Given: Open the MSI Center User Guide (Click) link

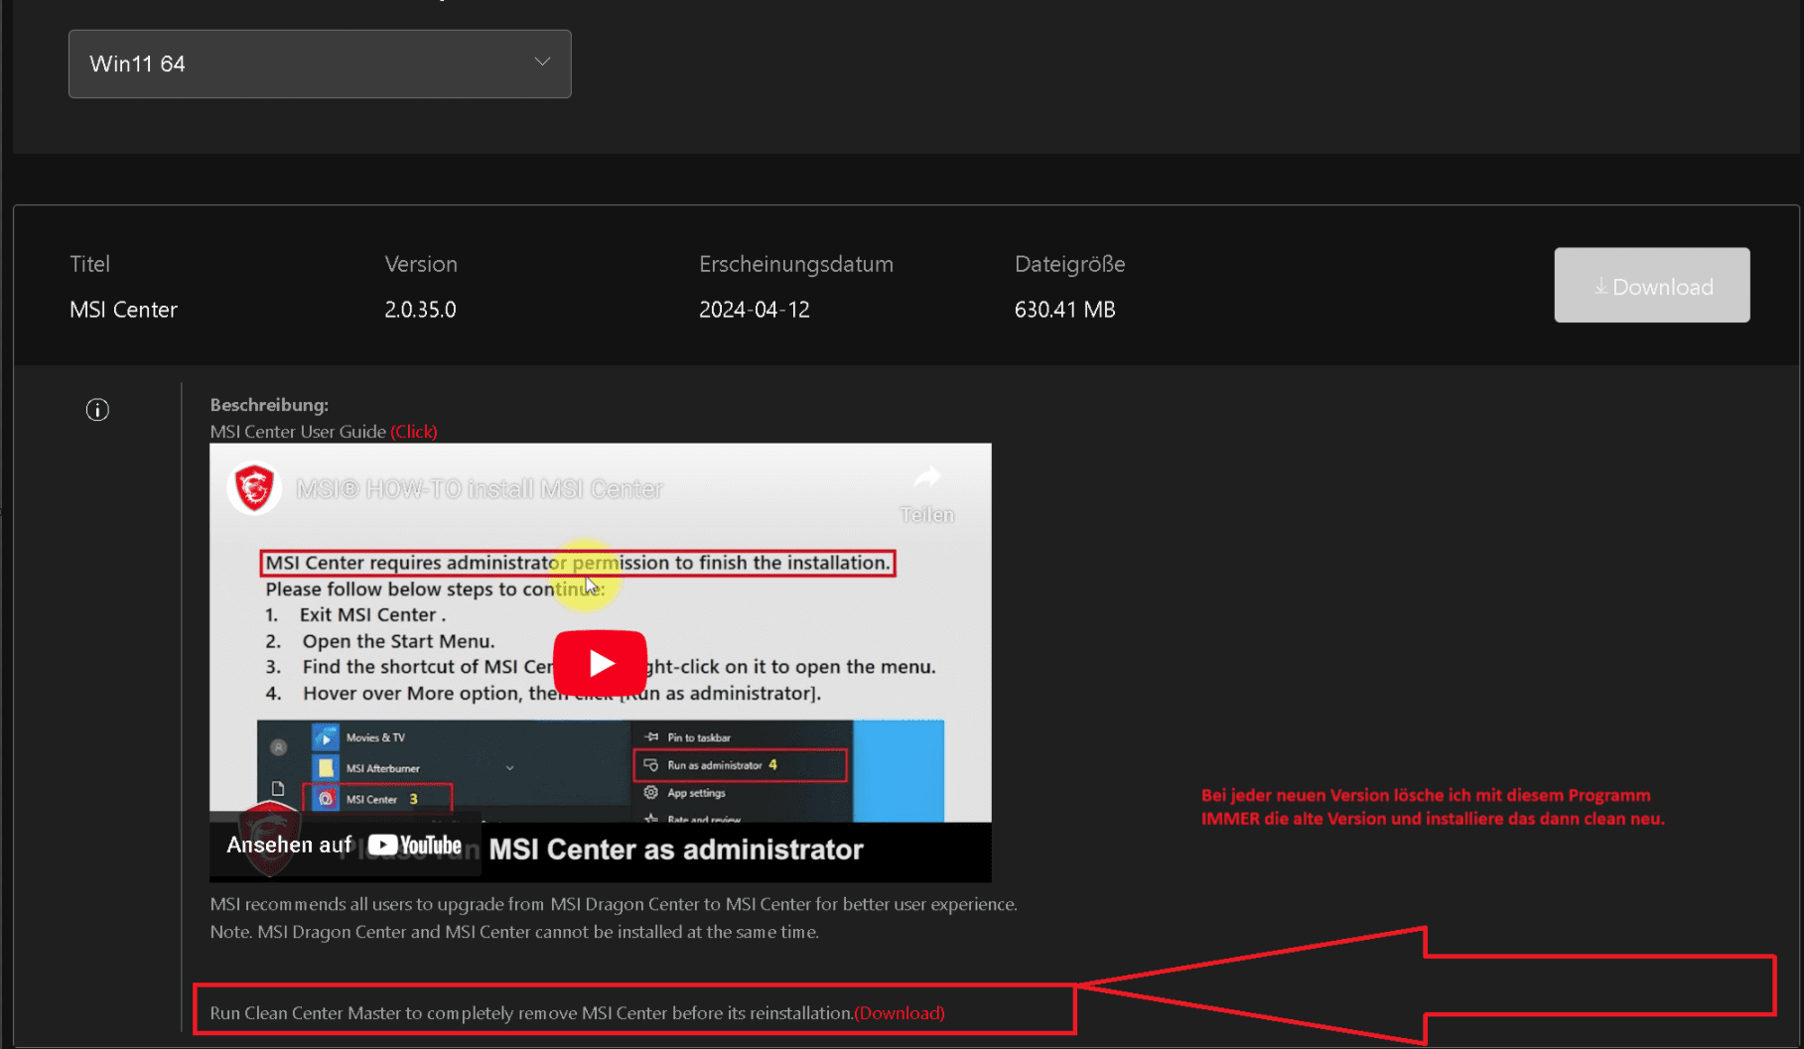Looking at the screenshot, I should (413, 432).
